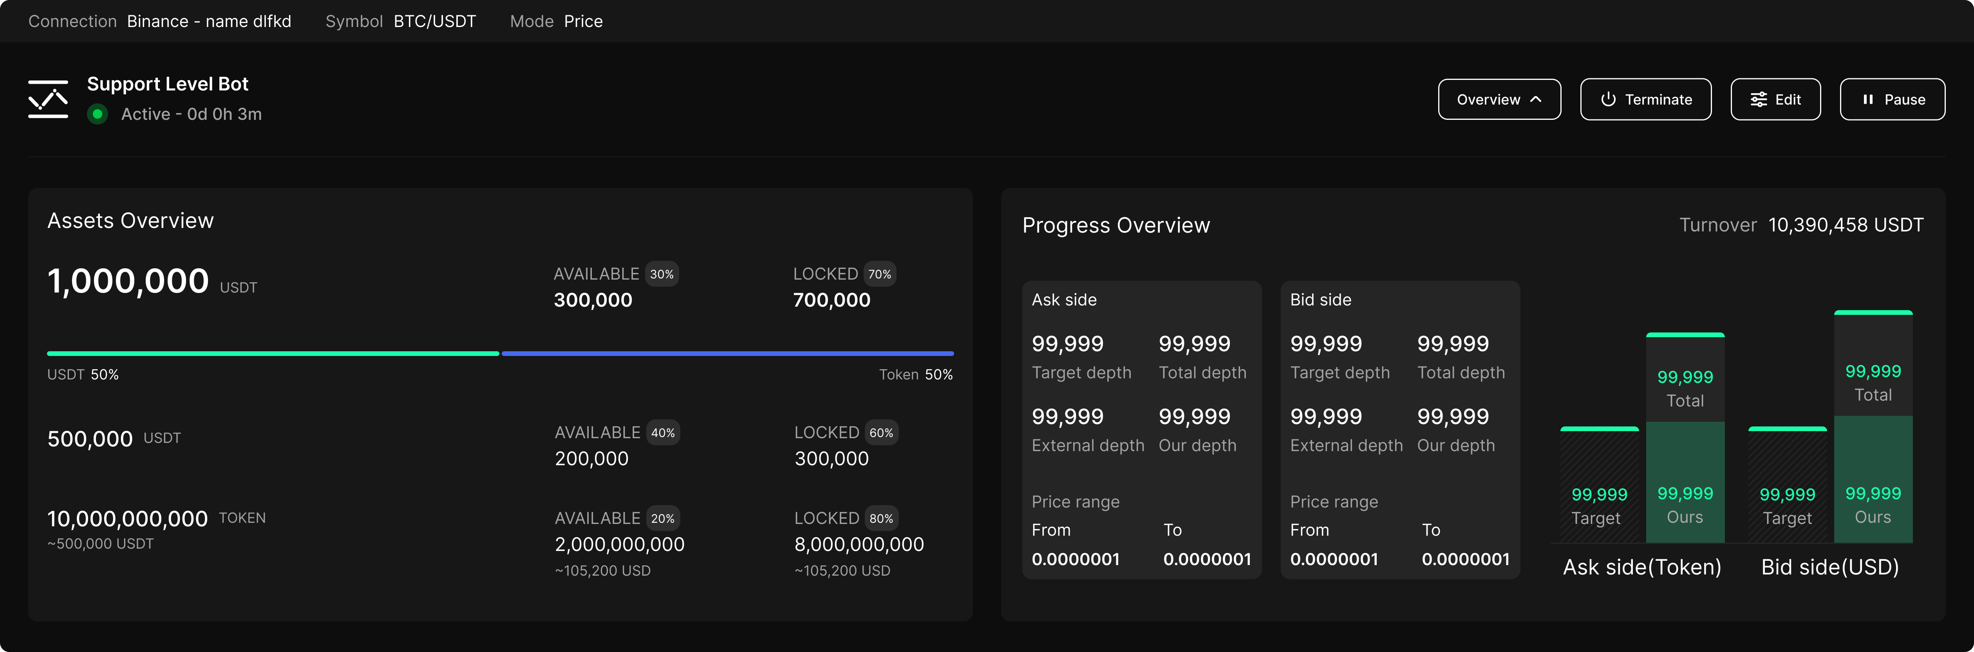Terminate the Support Level Bot
This screenshot has width=1974, height=652.
1645,99
